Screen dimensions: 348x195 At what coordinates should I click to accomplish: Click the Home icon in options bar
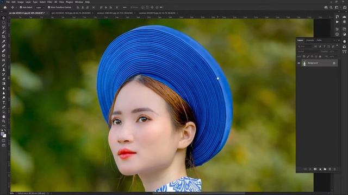[5, 7]
